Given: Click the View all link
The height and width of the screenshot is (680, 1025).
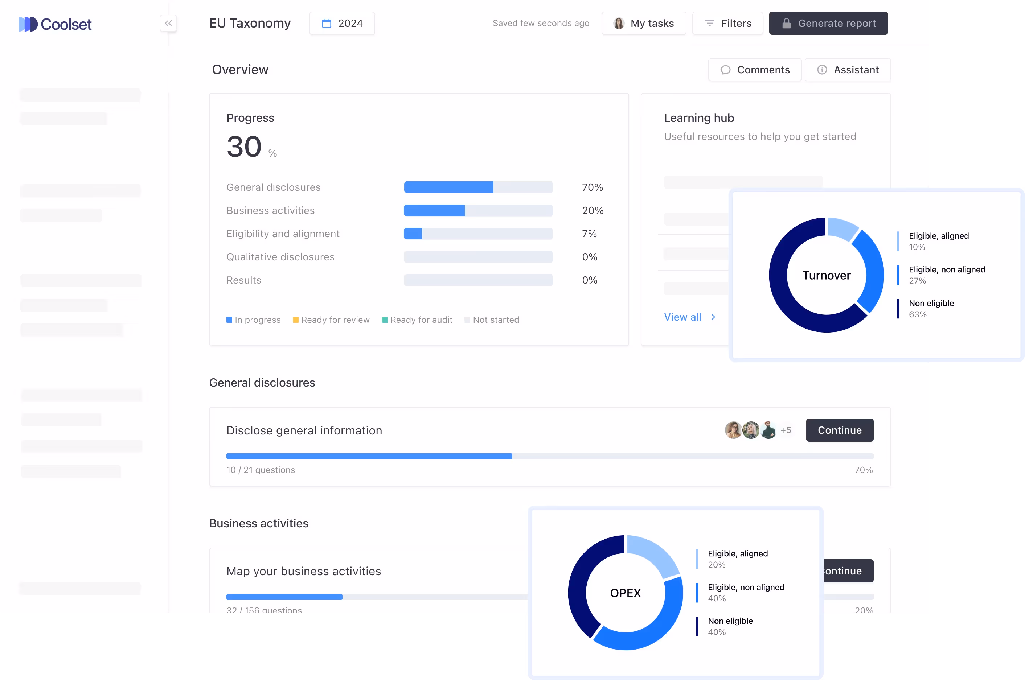Looking at the screenshot, I should pyautogui.click(x=682, y=317).
